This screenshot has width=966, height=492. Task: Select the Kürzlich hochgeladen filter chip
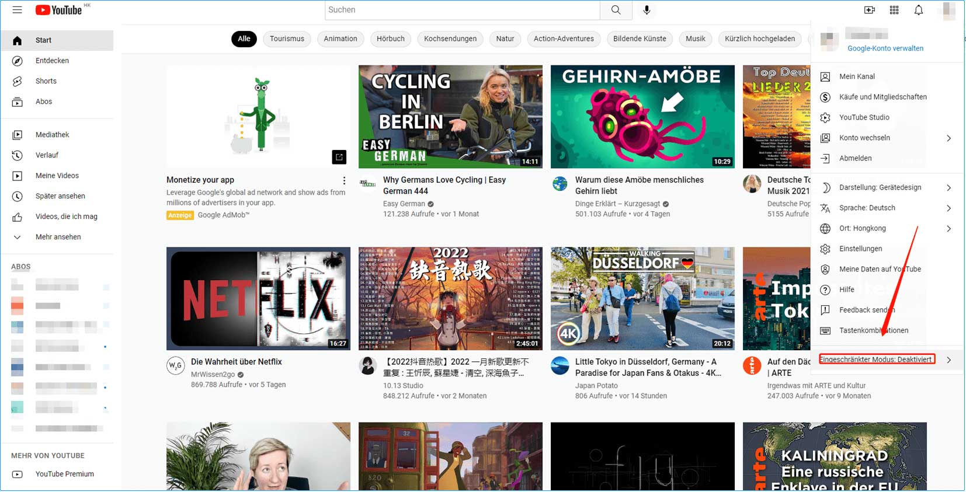click(x=760, y=39)
